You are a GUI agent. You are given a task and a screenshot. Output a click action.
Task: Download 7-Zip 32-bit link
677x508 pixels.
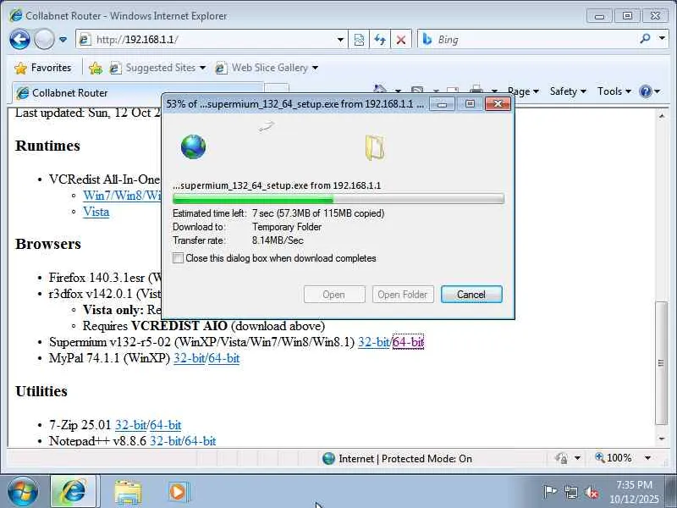pyautogui.click(x=131, y=425)
